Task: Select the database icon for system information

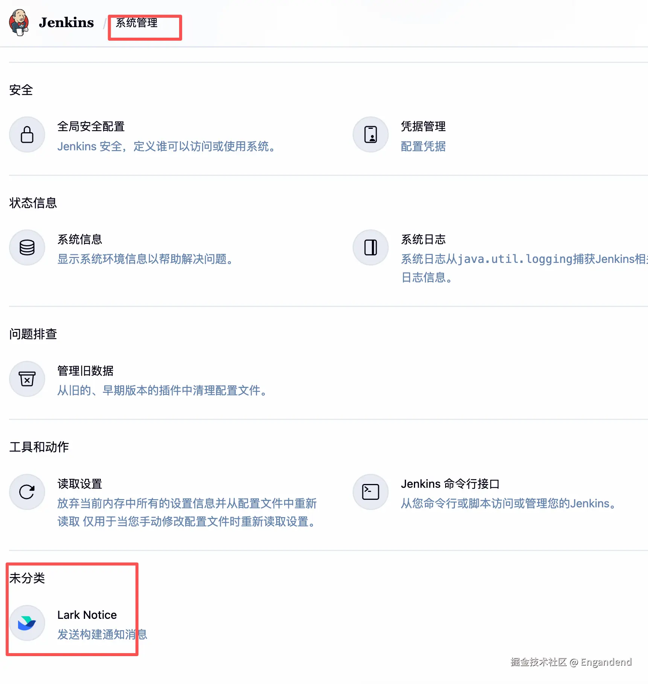Action: click(x=27, y=247)
